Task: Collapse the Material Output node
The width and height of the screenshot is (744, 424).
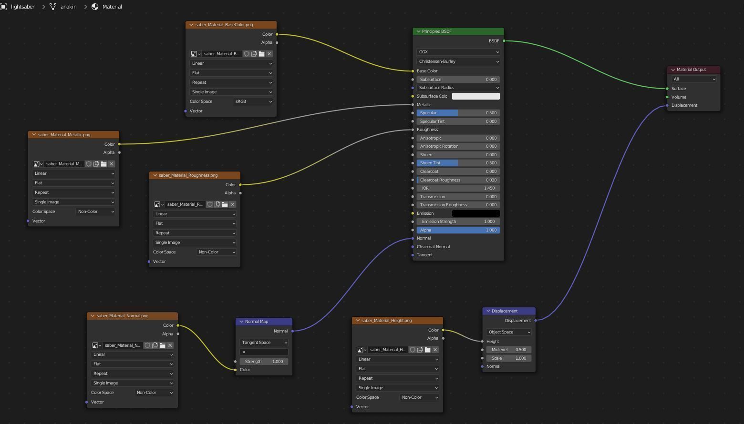Action: (x=673, y=70)
